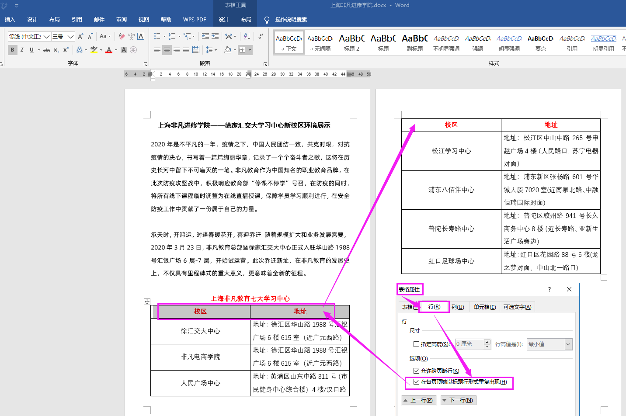This screenshot has width=626, height=416.
Task: Apply character shading icon
Action: [x=124, y=50]
